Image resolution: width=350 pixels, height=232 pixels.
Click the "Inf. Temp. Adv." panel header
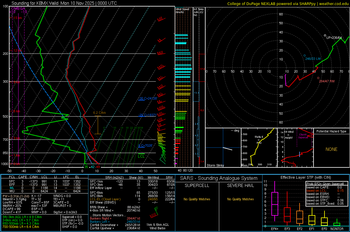click(x=199, y=12)
